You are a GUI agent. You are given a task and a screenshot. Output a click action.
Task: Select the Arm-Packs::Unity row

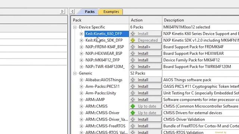(101, 93)
